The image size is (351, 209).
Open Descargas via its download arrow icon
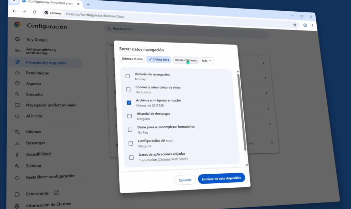[x=17, y=143]
